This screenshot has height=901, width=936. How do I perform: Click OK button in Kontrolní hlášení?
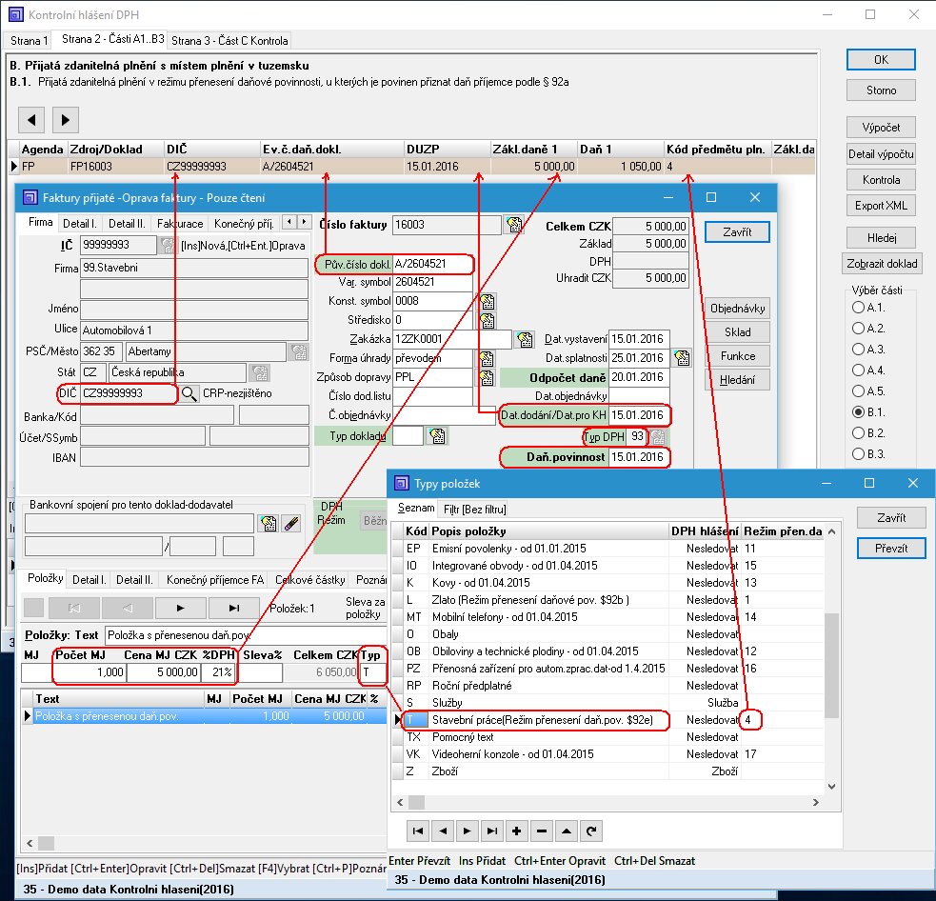(x=881, y=60)
